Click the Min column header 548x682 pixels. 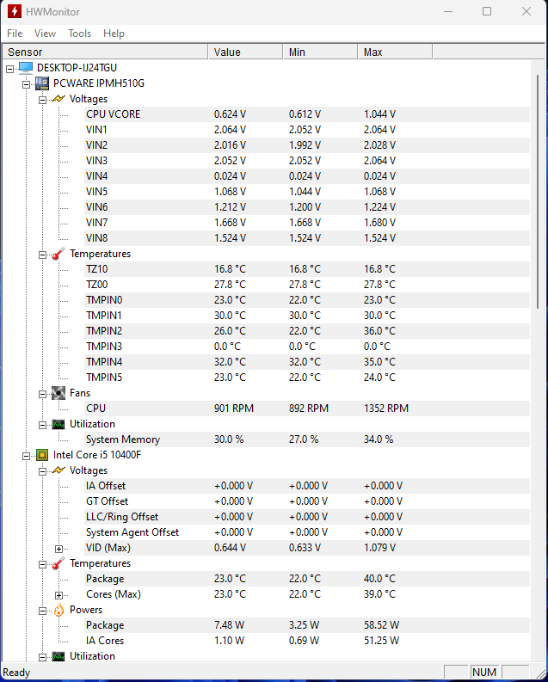point(320,52)
